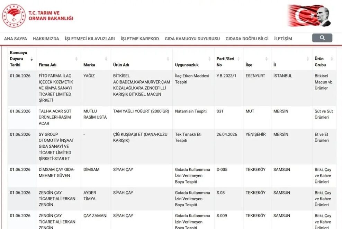Sort table by Ürün Adı arrows
The width and height of the screenshot is (342, 229).
168,59
